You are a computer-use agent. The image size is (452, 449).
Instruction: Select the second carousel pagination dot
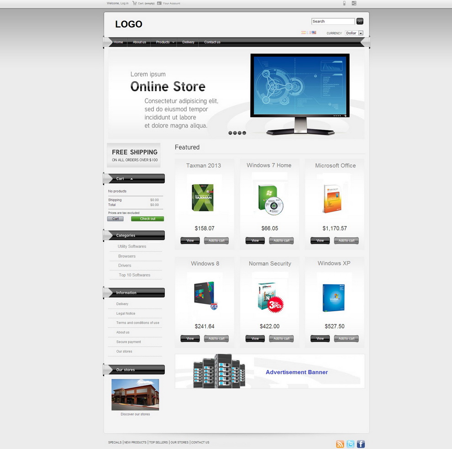pos(235,133)
